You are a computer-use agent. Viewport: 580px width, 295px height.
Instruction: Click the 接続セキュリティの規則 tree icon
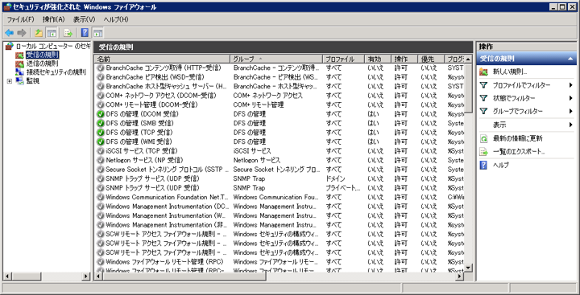click(x=20, y=72)
